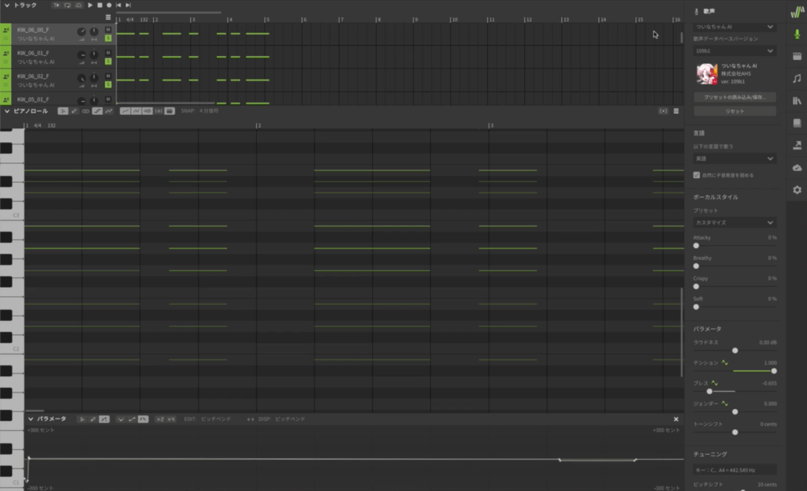Screen dimensions: 807x491
Task: Click the Render export icon in sidebar
Action: click(x=797, y=145)
